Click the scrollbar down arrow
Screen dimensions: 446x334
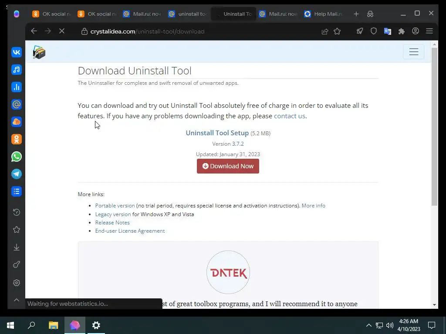(434, 305)
